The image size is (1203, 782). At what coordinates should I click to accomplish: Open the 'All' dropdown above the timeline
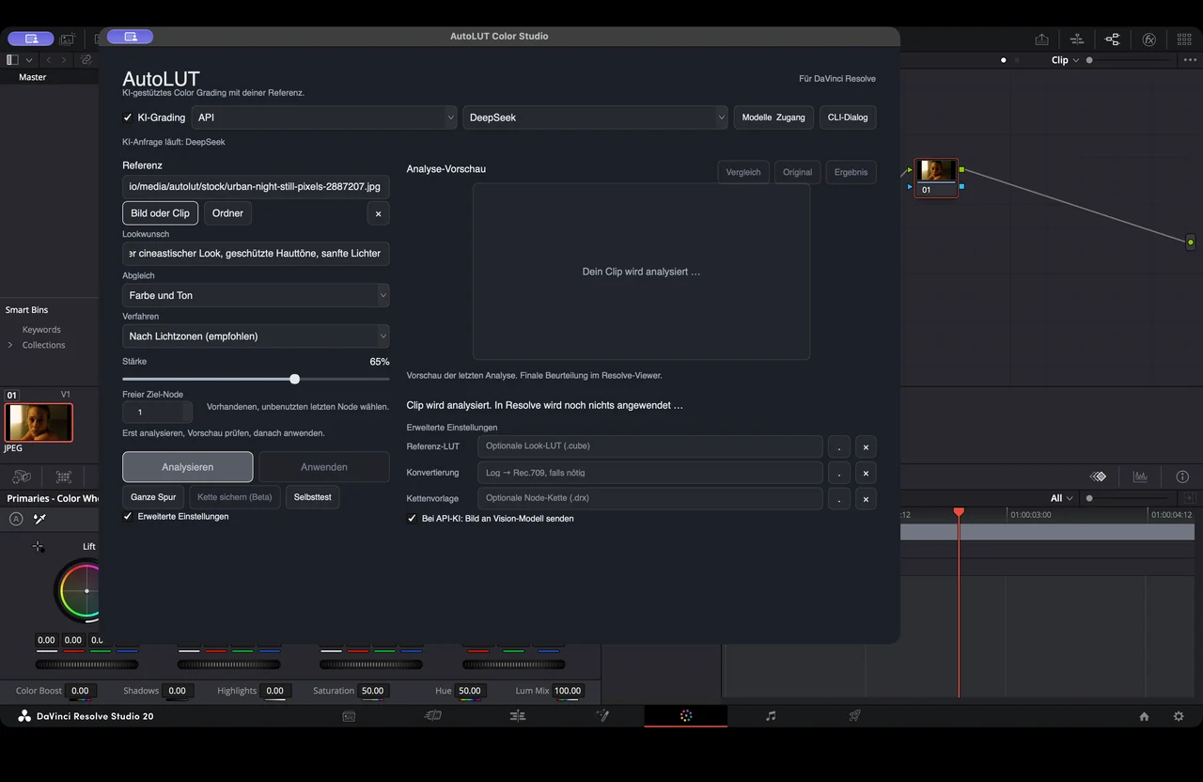pyautogui.click(x=1062, y=498)
